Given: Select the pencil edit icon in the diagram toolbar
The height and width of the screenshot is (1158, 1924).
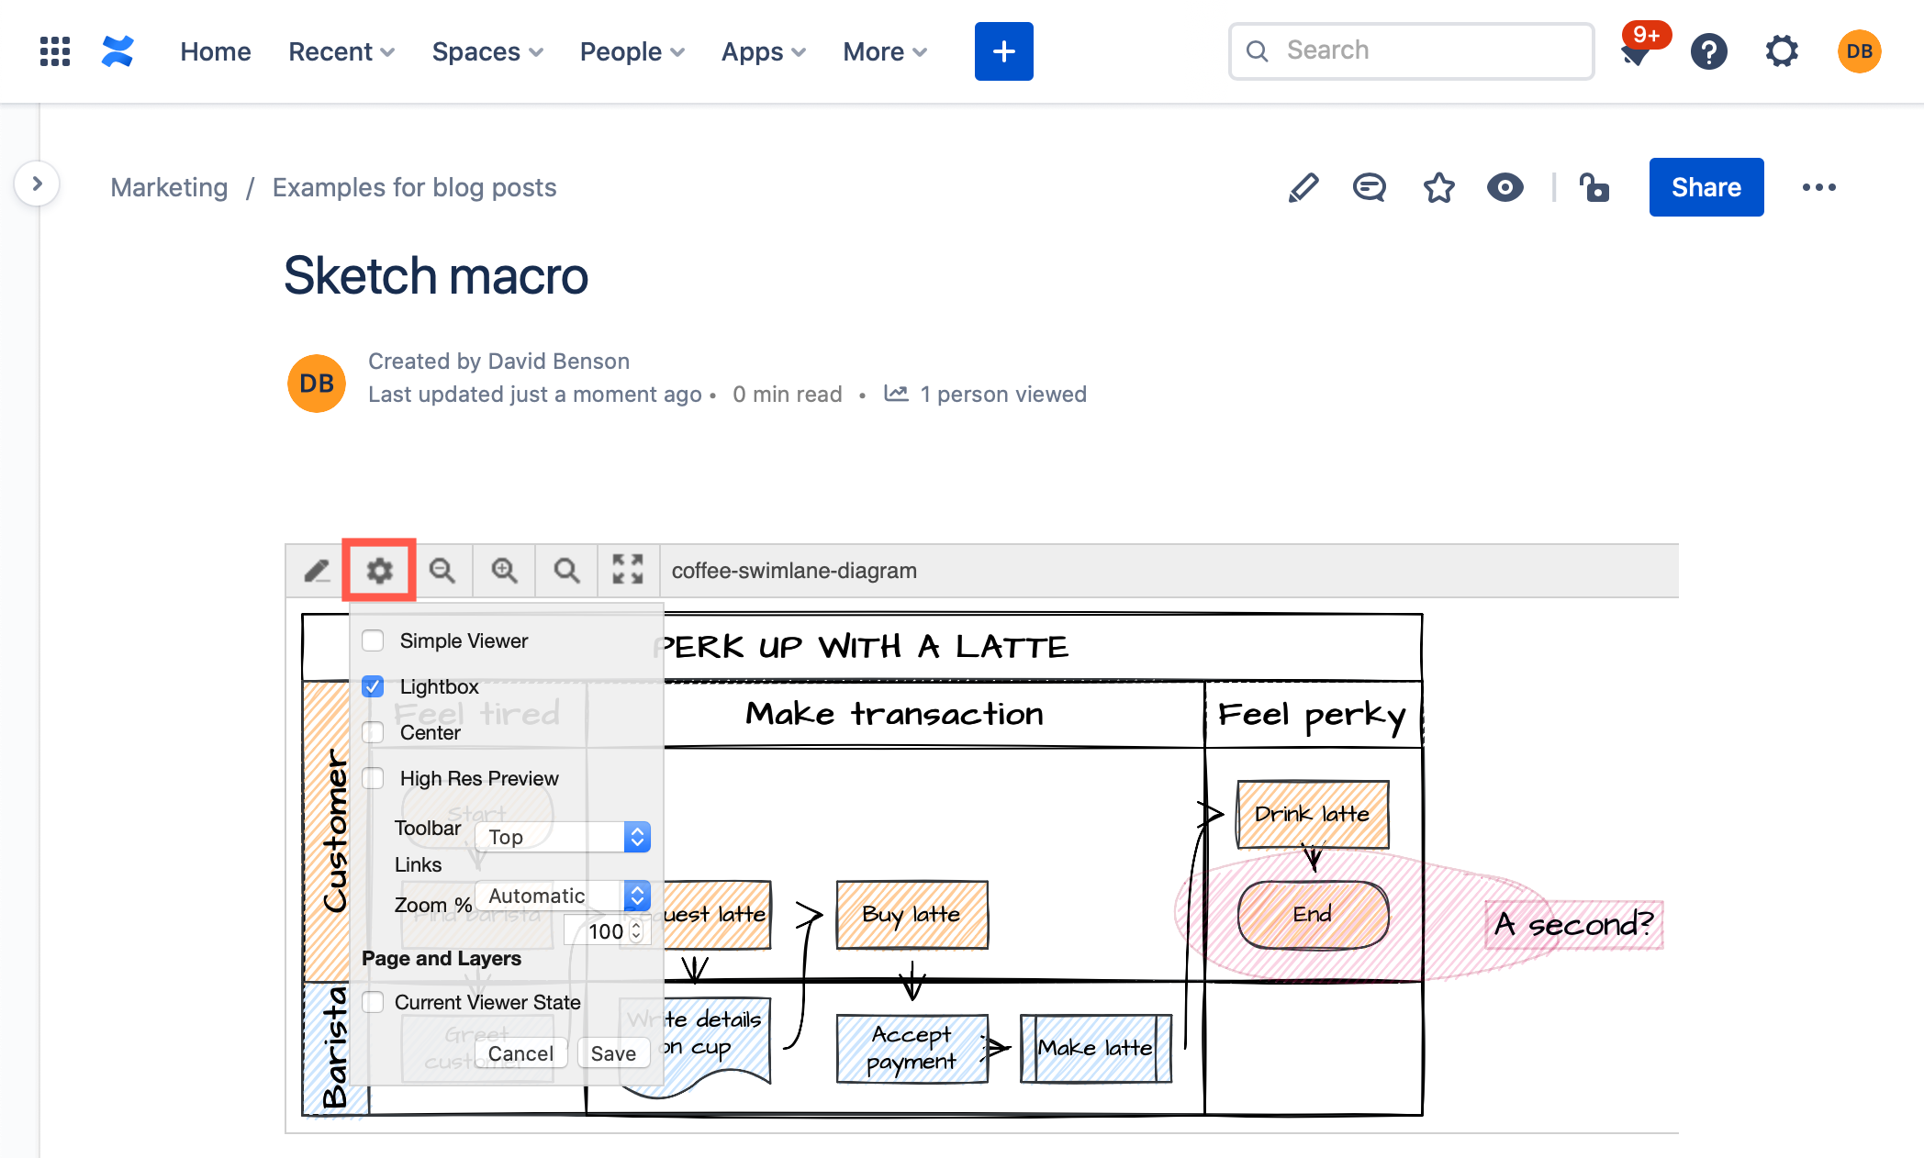Looking at the screenshot, I should 317,570.
